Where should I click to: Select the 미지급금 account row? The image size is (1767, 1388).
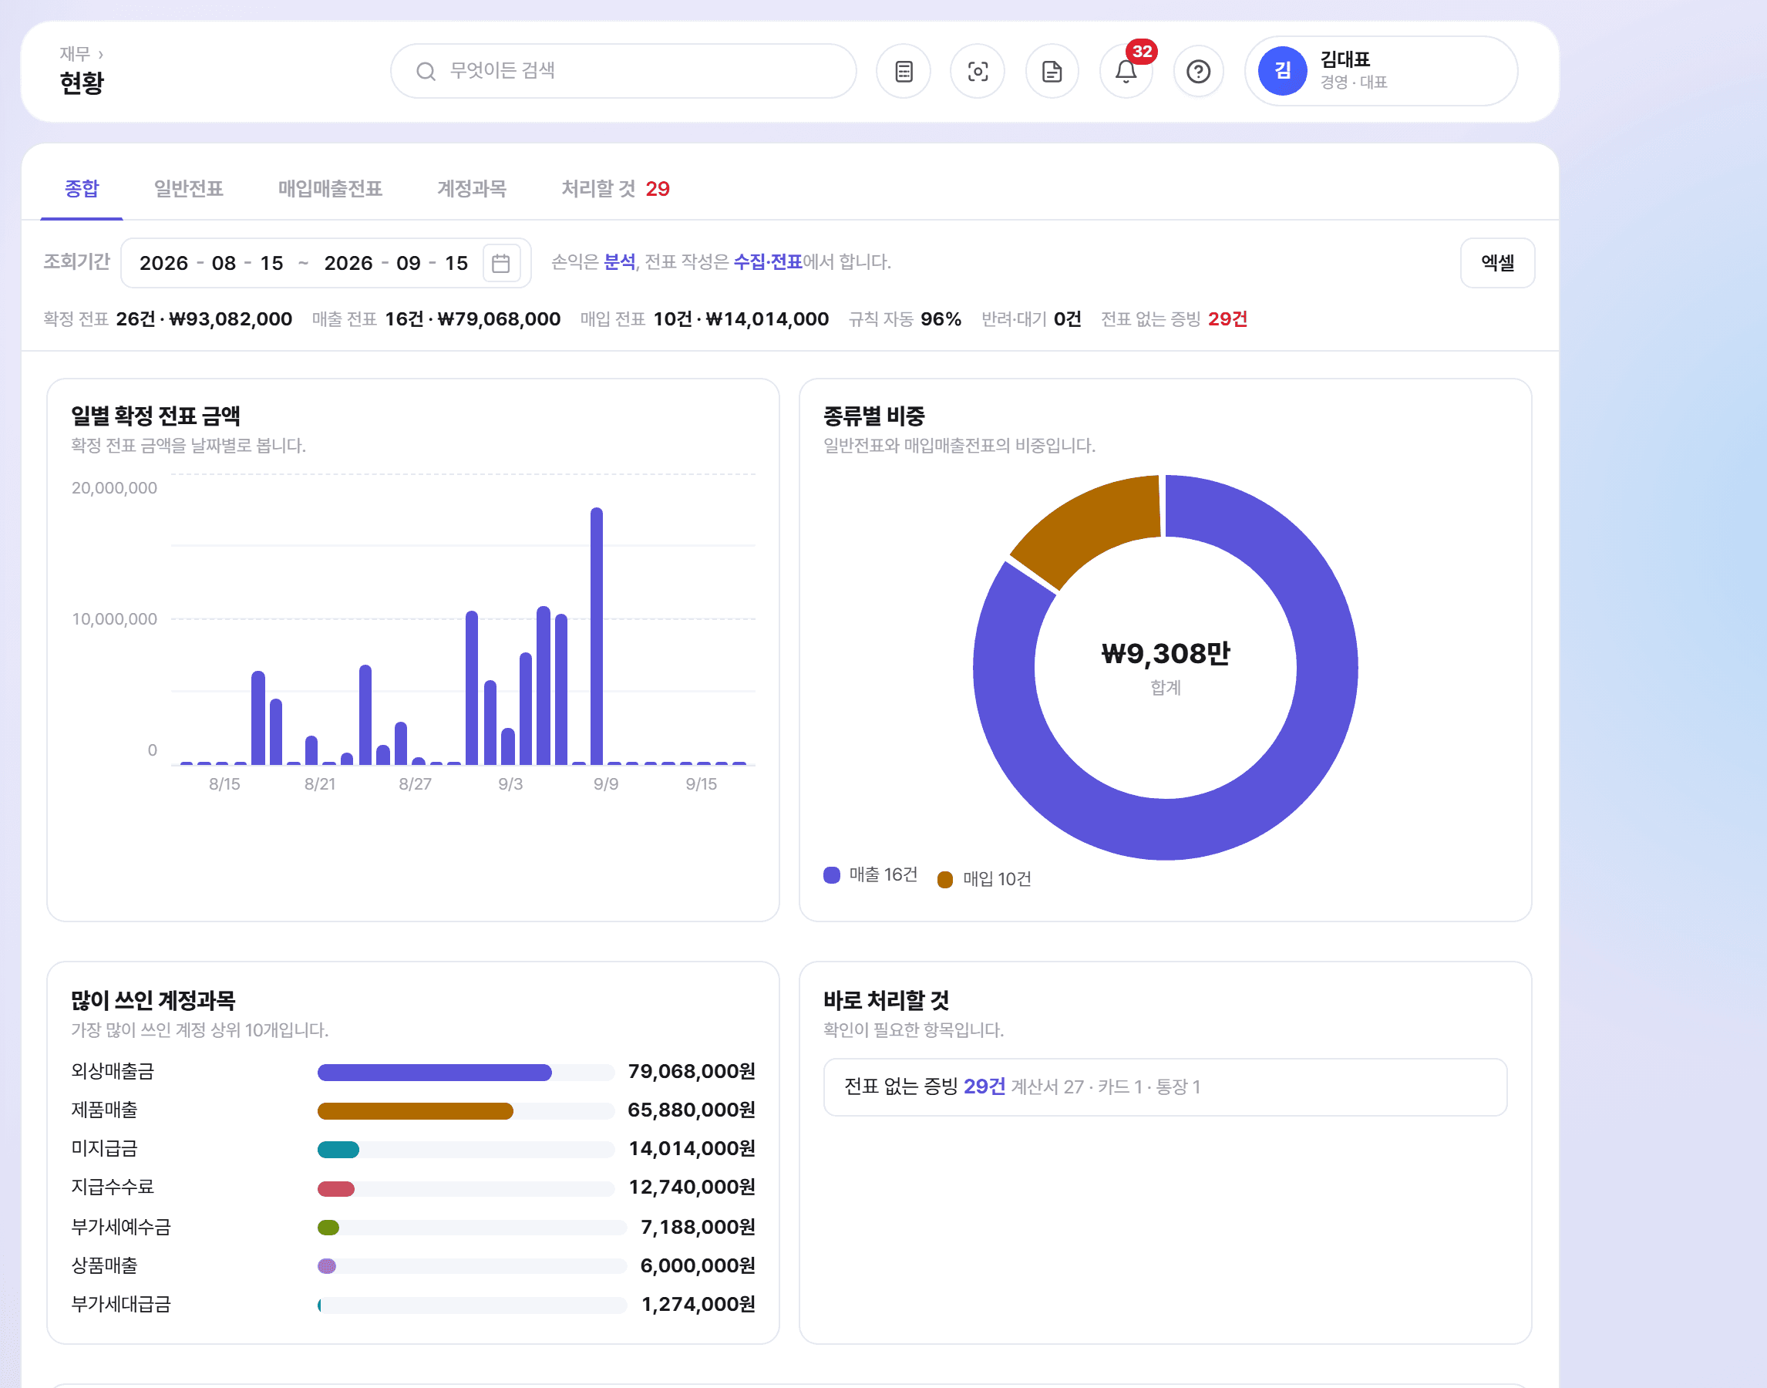point(412,1149)
